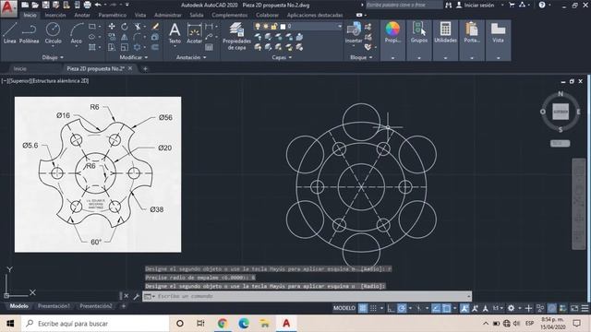Add new drawing tab with plus button
This screenshot has height=332, width=591.
pos(145,68)
